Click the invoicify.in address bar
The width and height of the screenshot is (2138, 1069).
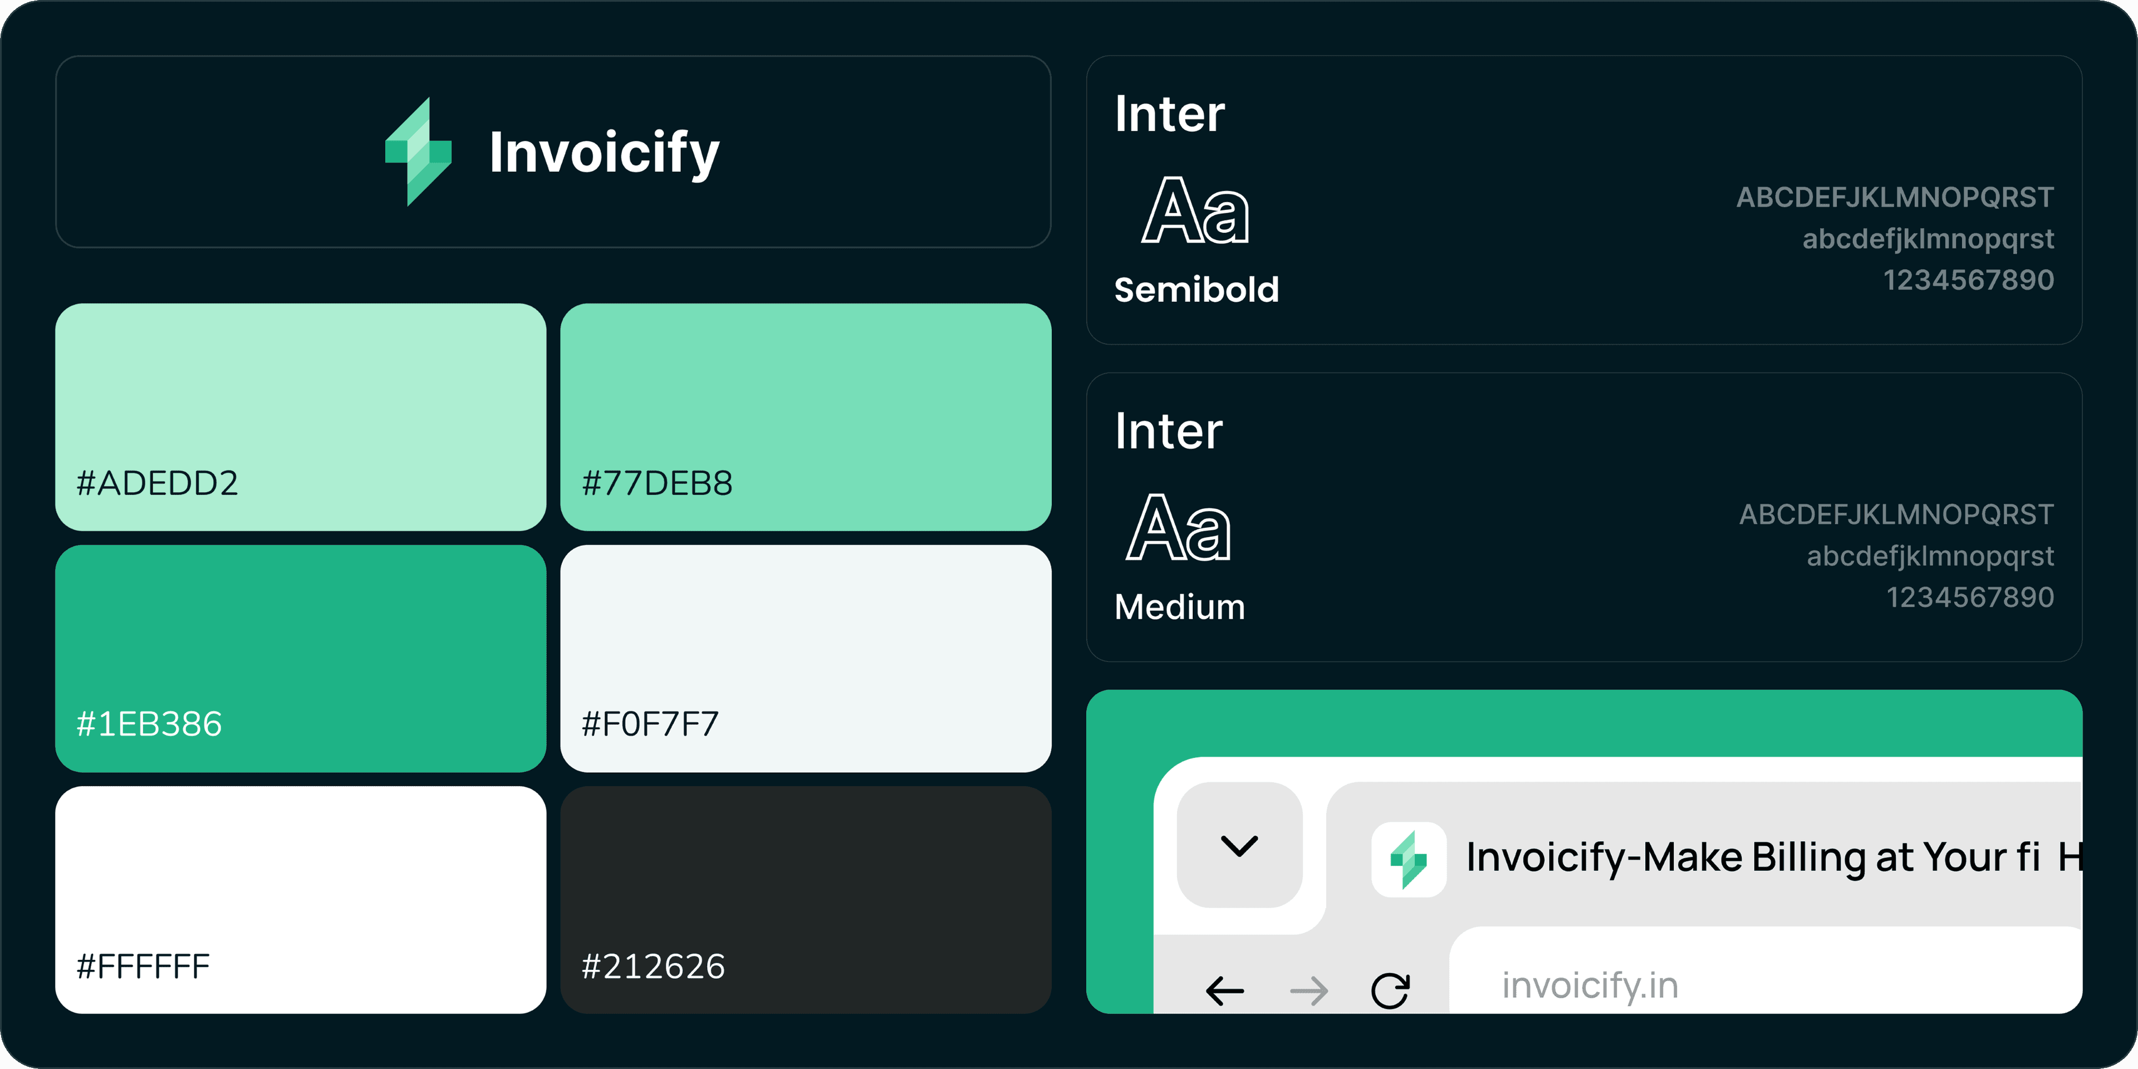(x=1743, y=985)
